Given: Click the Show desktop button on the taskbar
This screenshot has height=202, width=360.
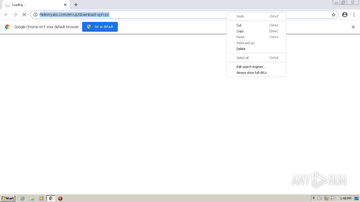Looking at the screenshot, I should pyautogui.click(x=357, y=198).
